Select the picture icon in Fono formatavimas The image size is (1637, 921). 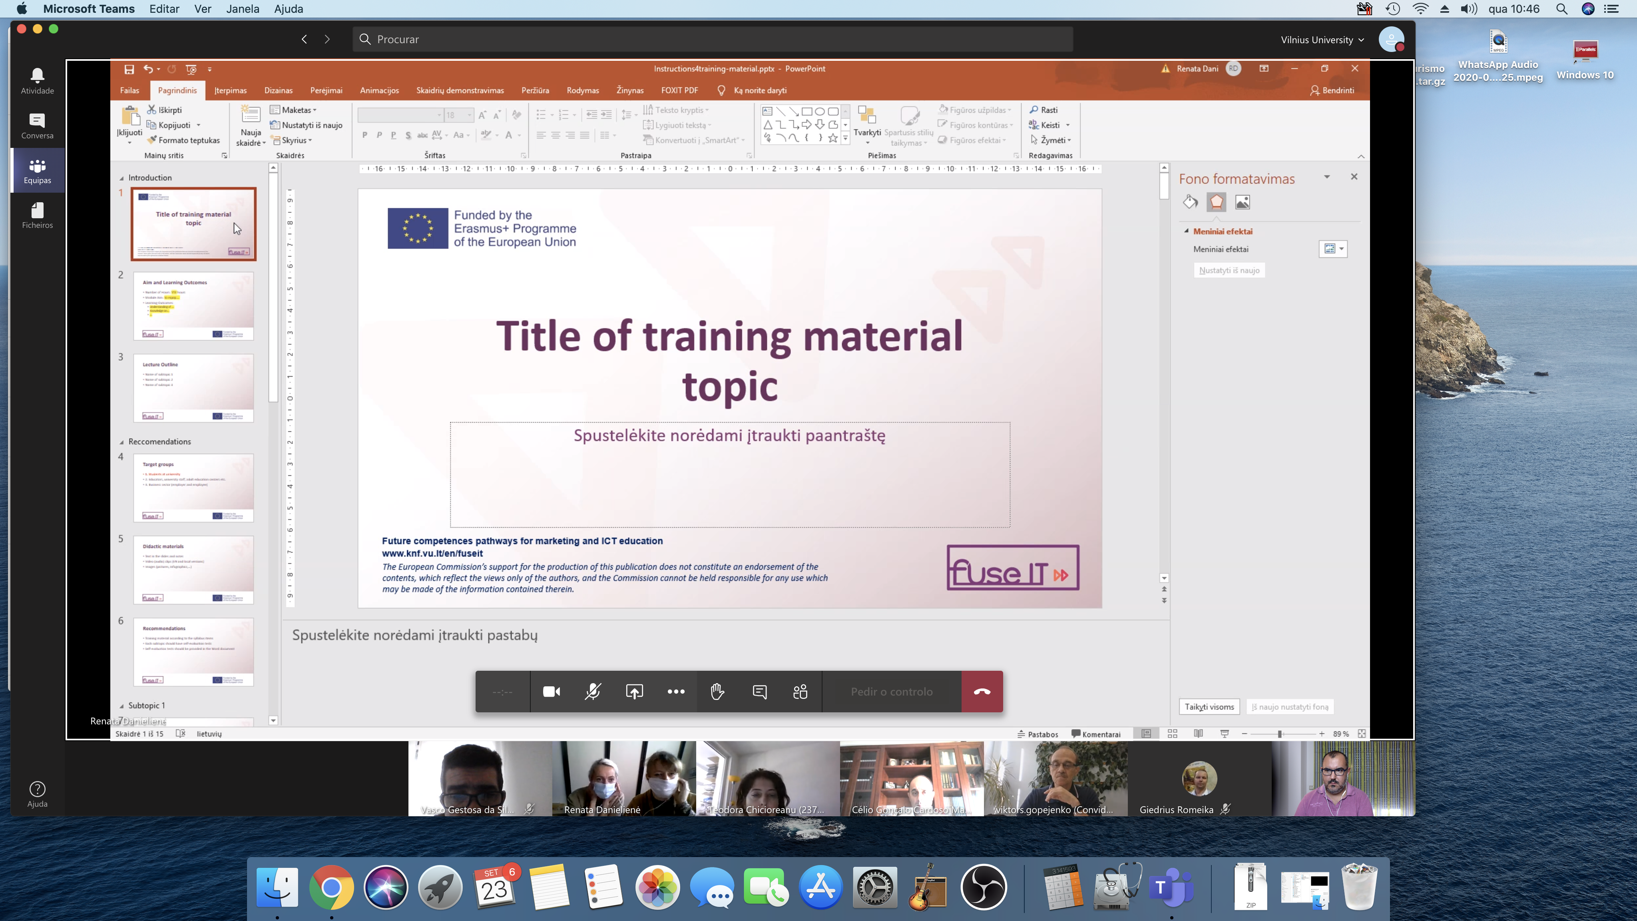tap(1243, 202)
